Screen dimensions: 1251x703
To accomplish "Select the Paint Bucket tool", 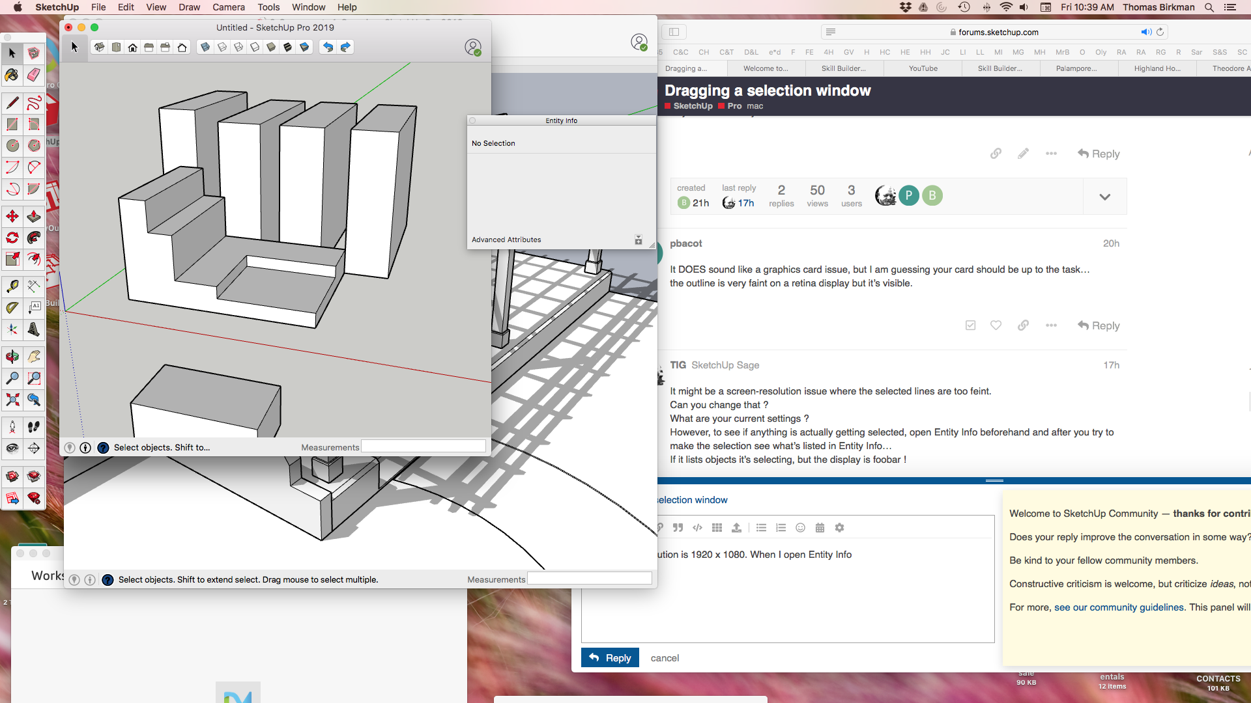I will 12,75.
